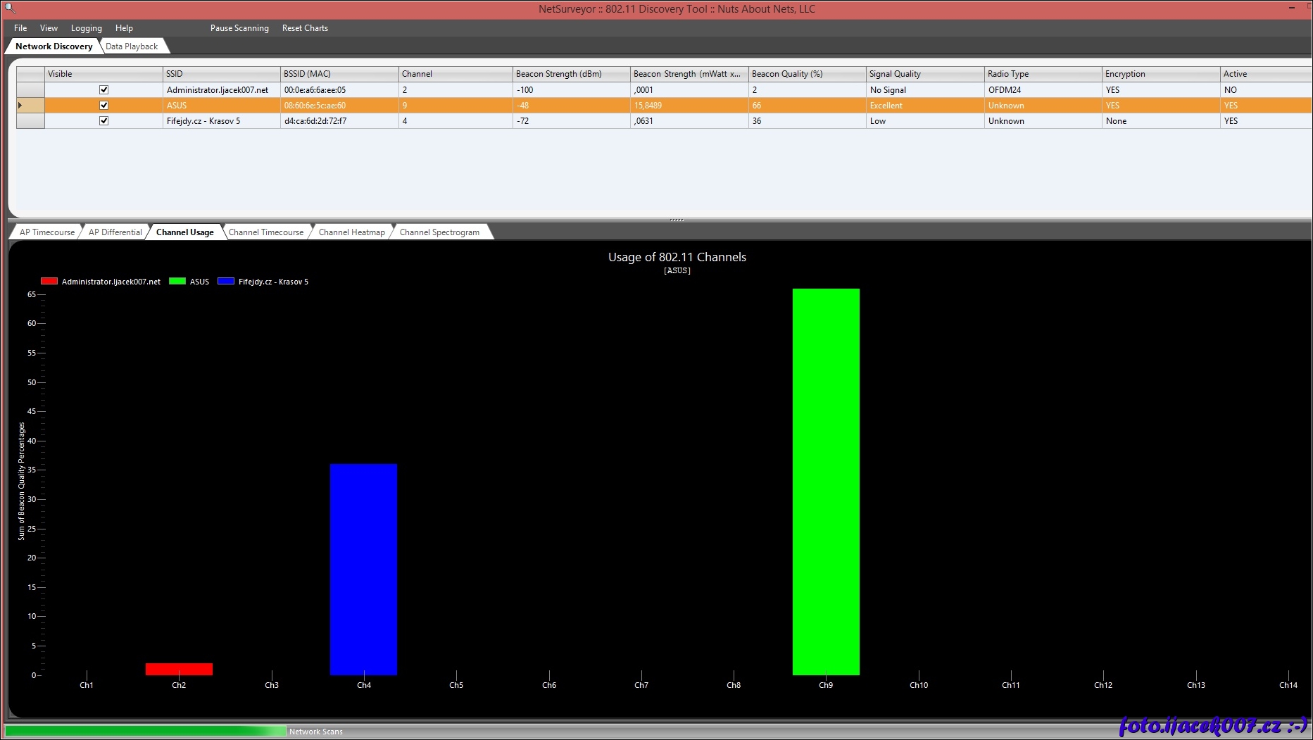Click the green ASUS legend swatch

point(177,282)
